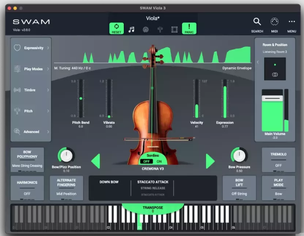Collapse Room & Position panel chevron
The width and height of the screenshot is (304, 236).
point(257,62)
